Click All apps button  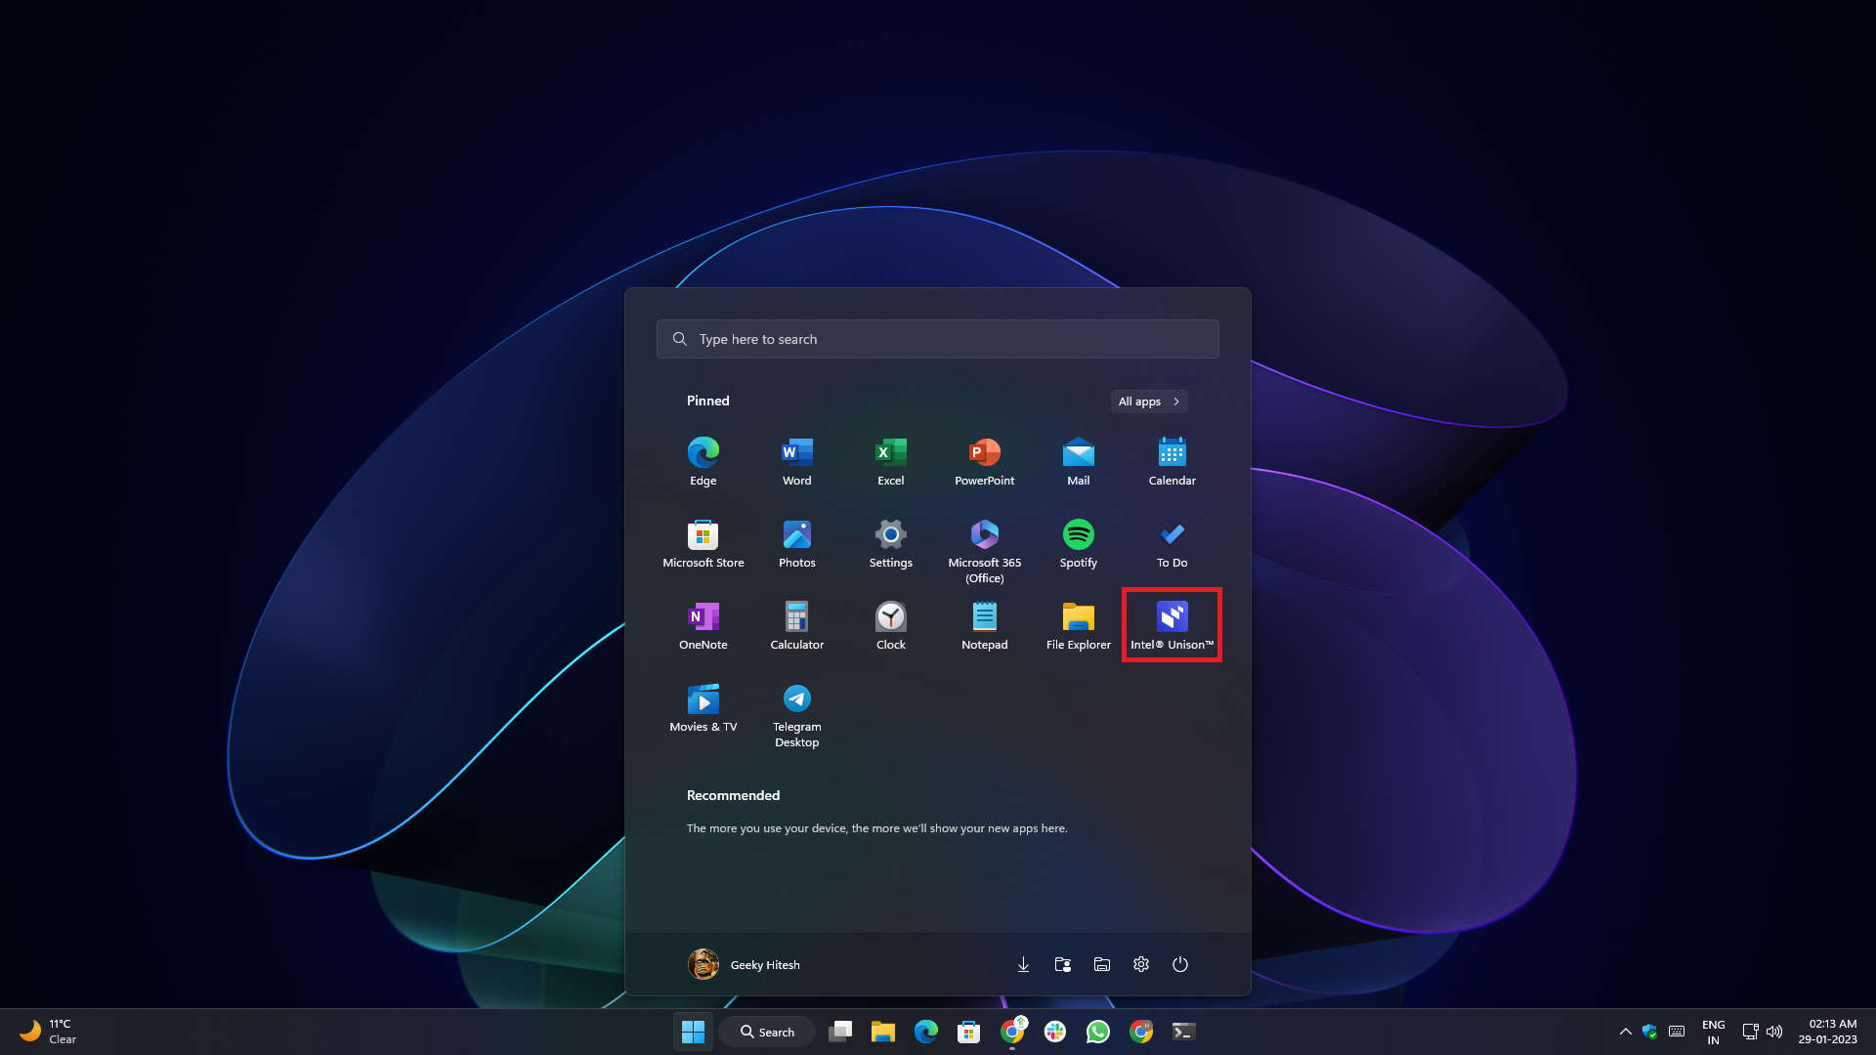point(1148,401)
